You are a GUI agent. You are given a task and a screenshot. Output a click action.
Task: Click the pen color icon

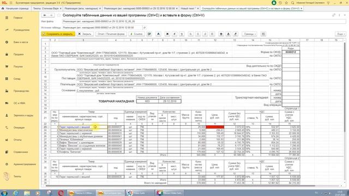click(x=236, y=34)
